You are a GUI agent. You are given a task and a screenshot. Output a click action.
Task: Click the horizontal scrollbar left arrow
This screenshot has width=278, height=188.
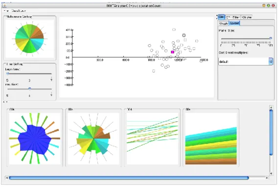coord(6,178)
